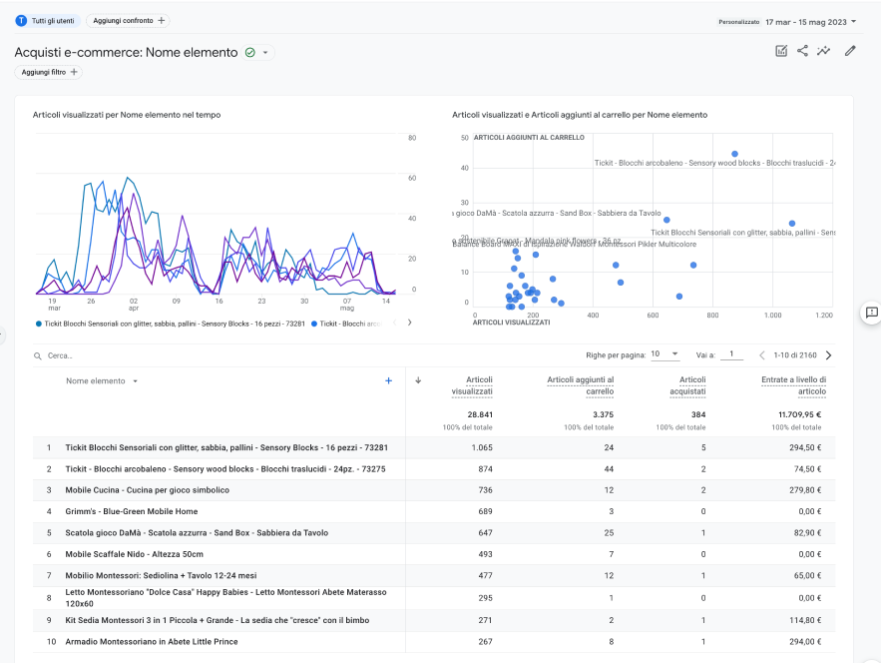
Task: Open the Insights sparkle icon
Action: pos(823,52)
